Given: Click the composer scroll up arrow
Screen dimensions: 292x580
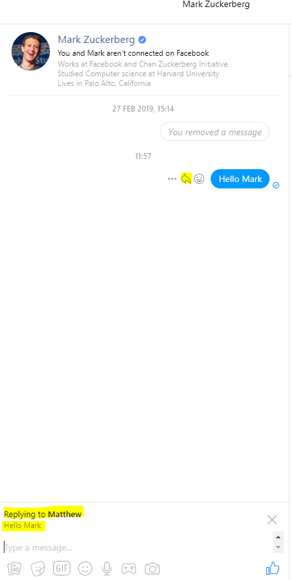Looking at the screenshot, I should pyautogui.click(x=279, y=536).
